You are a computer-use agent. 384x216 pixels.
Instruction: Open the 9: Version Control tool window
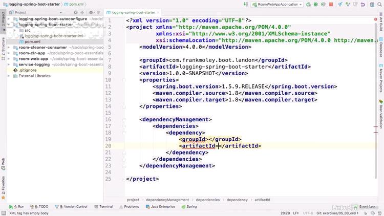[71, 207]
